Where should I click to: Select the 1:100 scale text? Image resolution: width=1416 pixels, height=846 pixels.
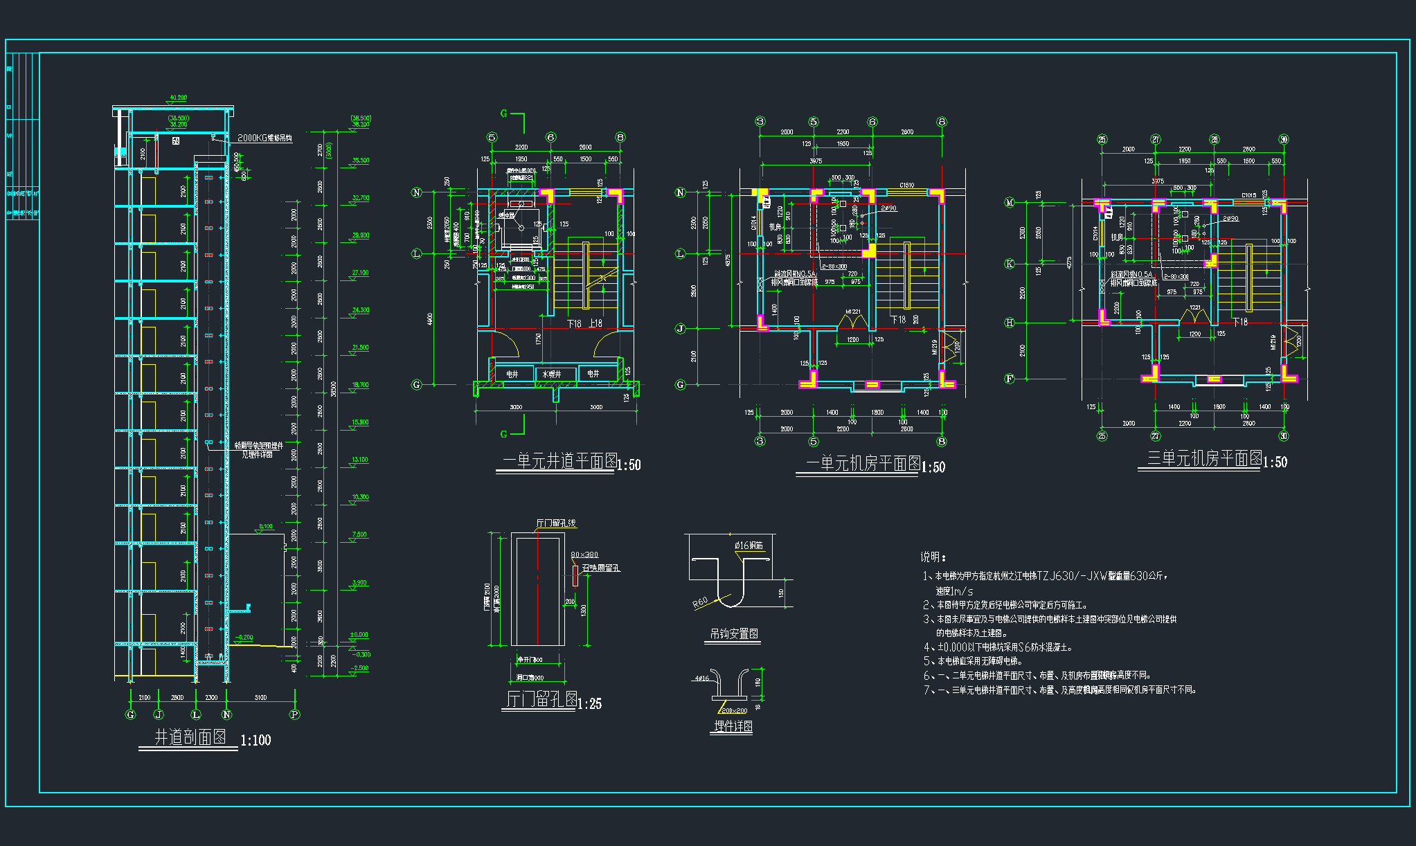coord(256,740)
